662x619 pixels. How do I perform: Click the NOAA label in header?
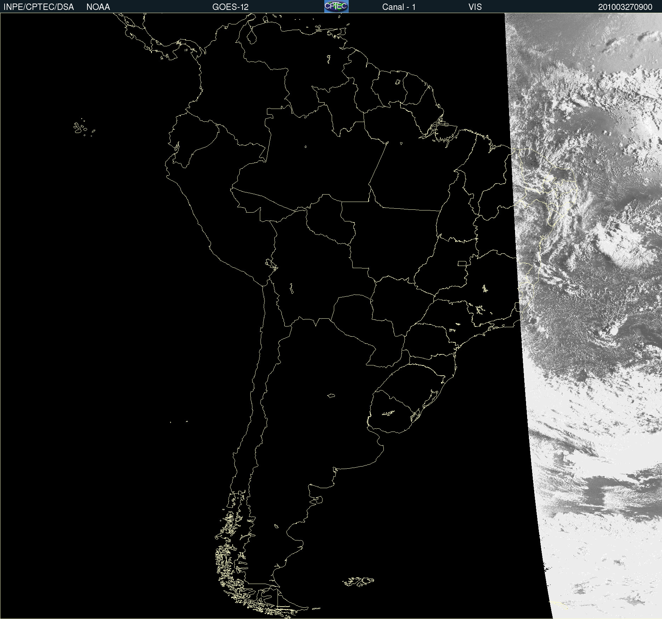(98, 7)
